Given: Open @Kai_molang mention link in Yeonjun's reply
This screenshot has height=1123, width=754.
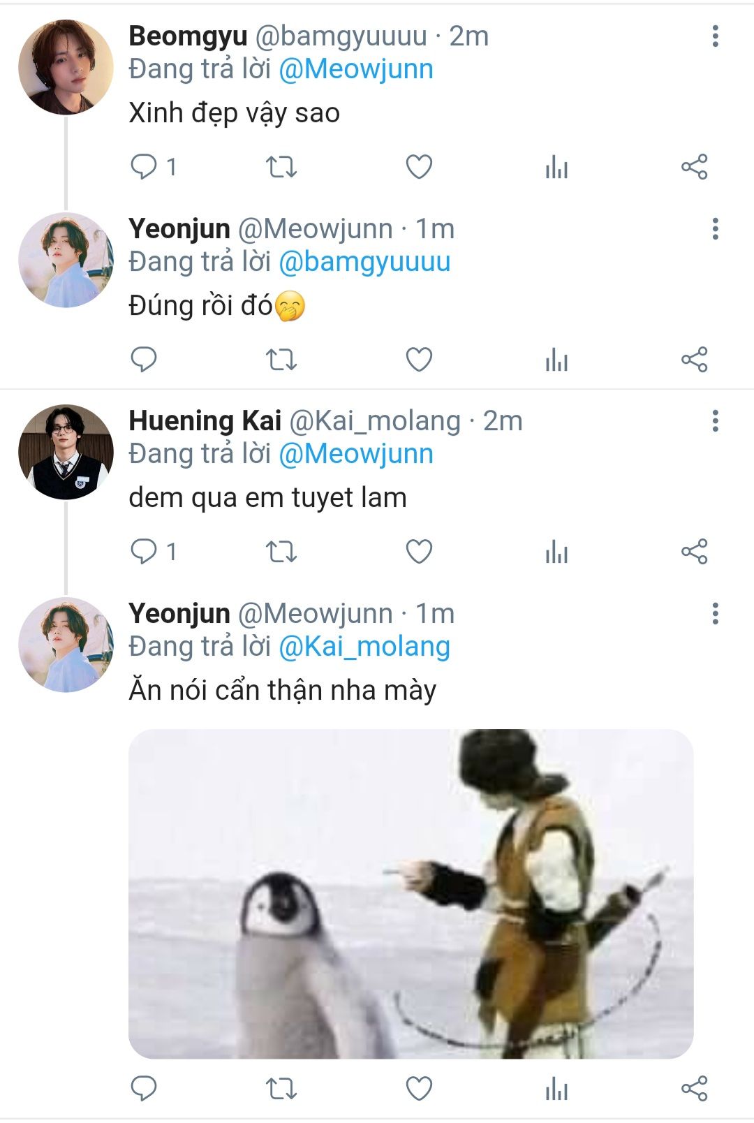Looking at the screenshot, I should (364, 647).
